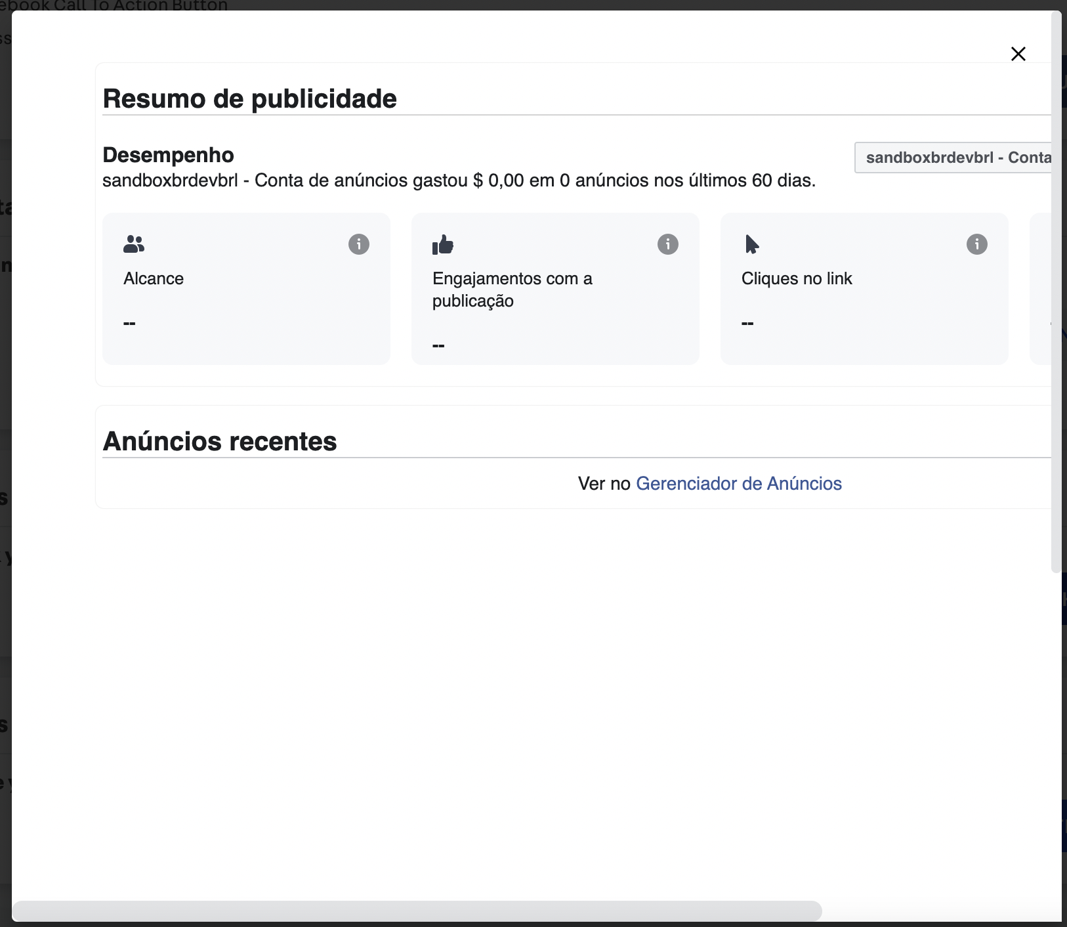1067x927 pixels.
Task: Click the thumbs-up icon above Engajamentos
Action: pyautogui.click(x=443, y=244)
